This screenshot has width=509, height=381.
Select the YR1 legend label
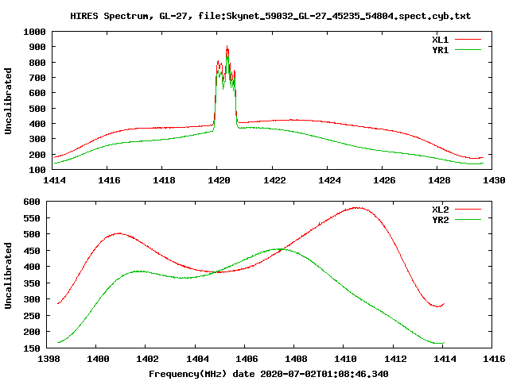coord(440,50)
